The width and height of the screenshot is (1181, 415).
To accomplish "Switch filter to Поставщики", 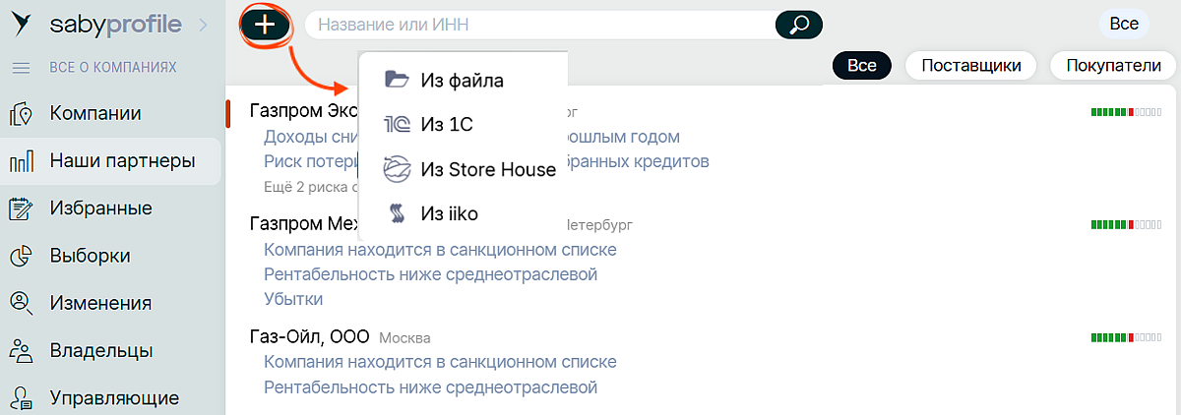I will click(x=970, y=66).
